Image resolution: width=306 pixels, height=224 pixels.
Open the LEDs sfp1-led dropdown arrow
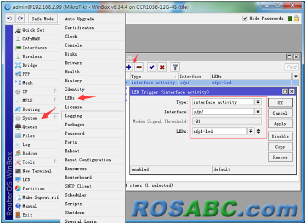(x=251, y=131)
